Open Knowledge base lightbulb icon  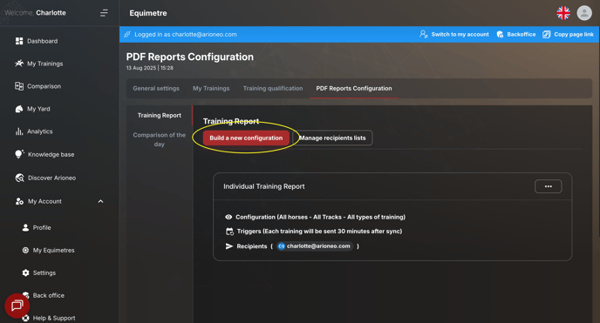pyautogui.click(x=19, y=154)
